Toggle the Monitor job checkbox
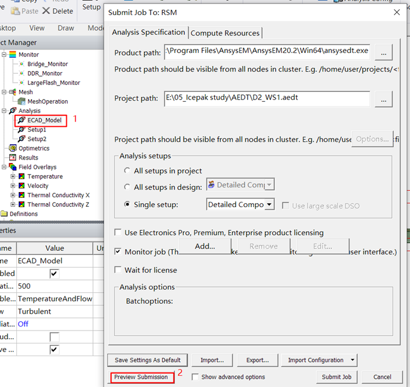This screenshot has height=387, width=410. pyautogui.click(x=119, y=252)
